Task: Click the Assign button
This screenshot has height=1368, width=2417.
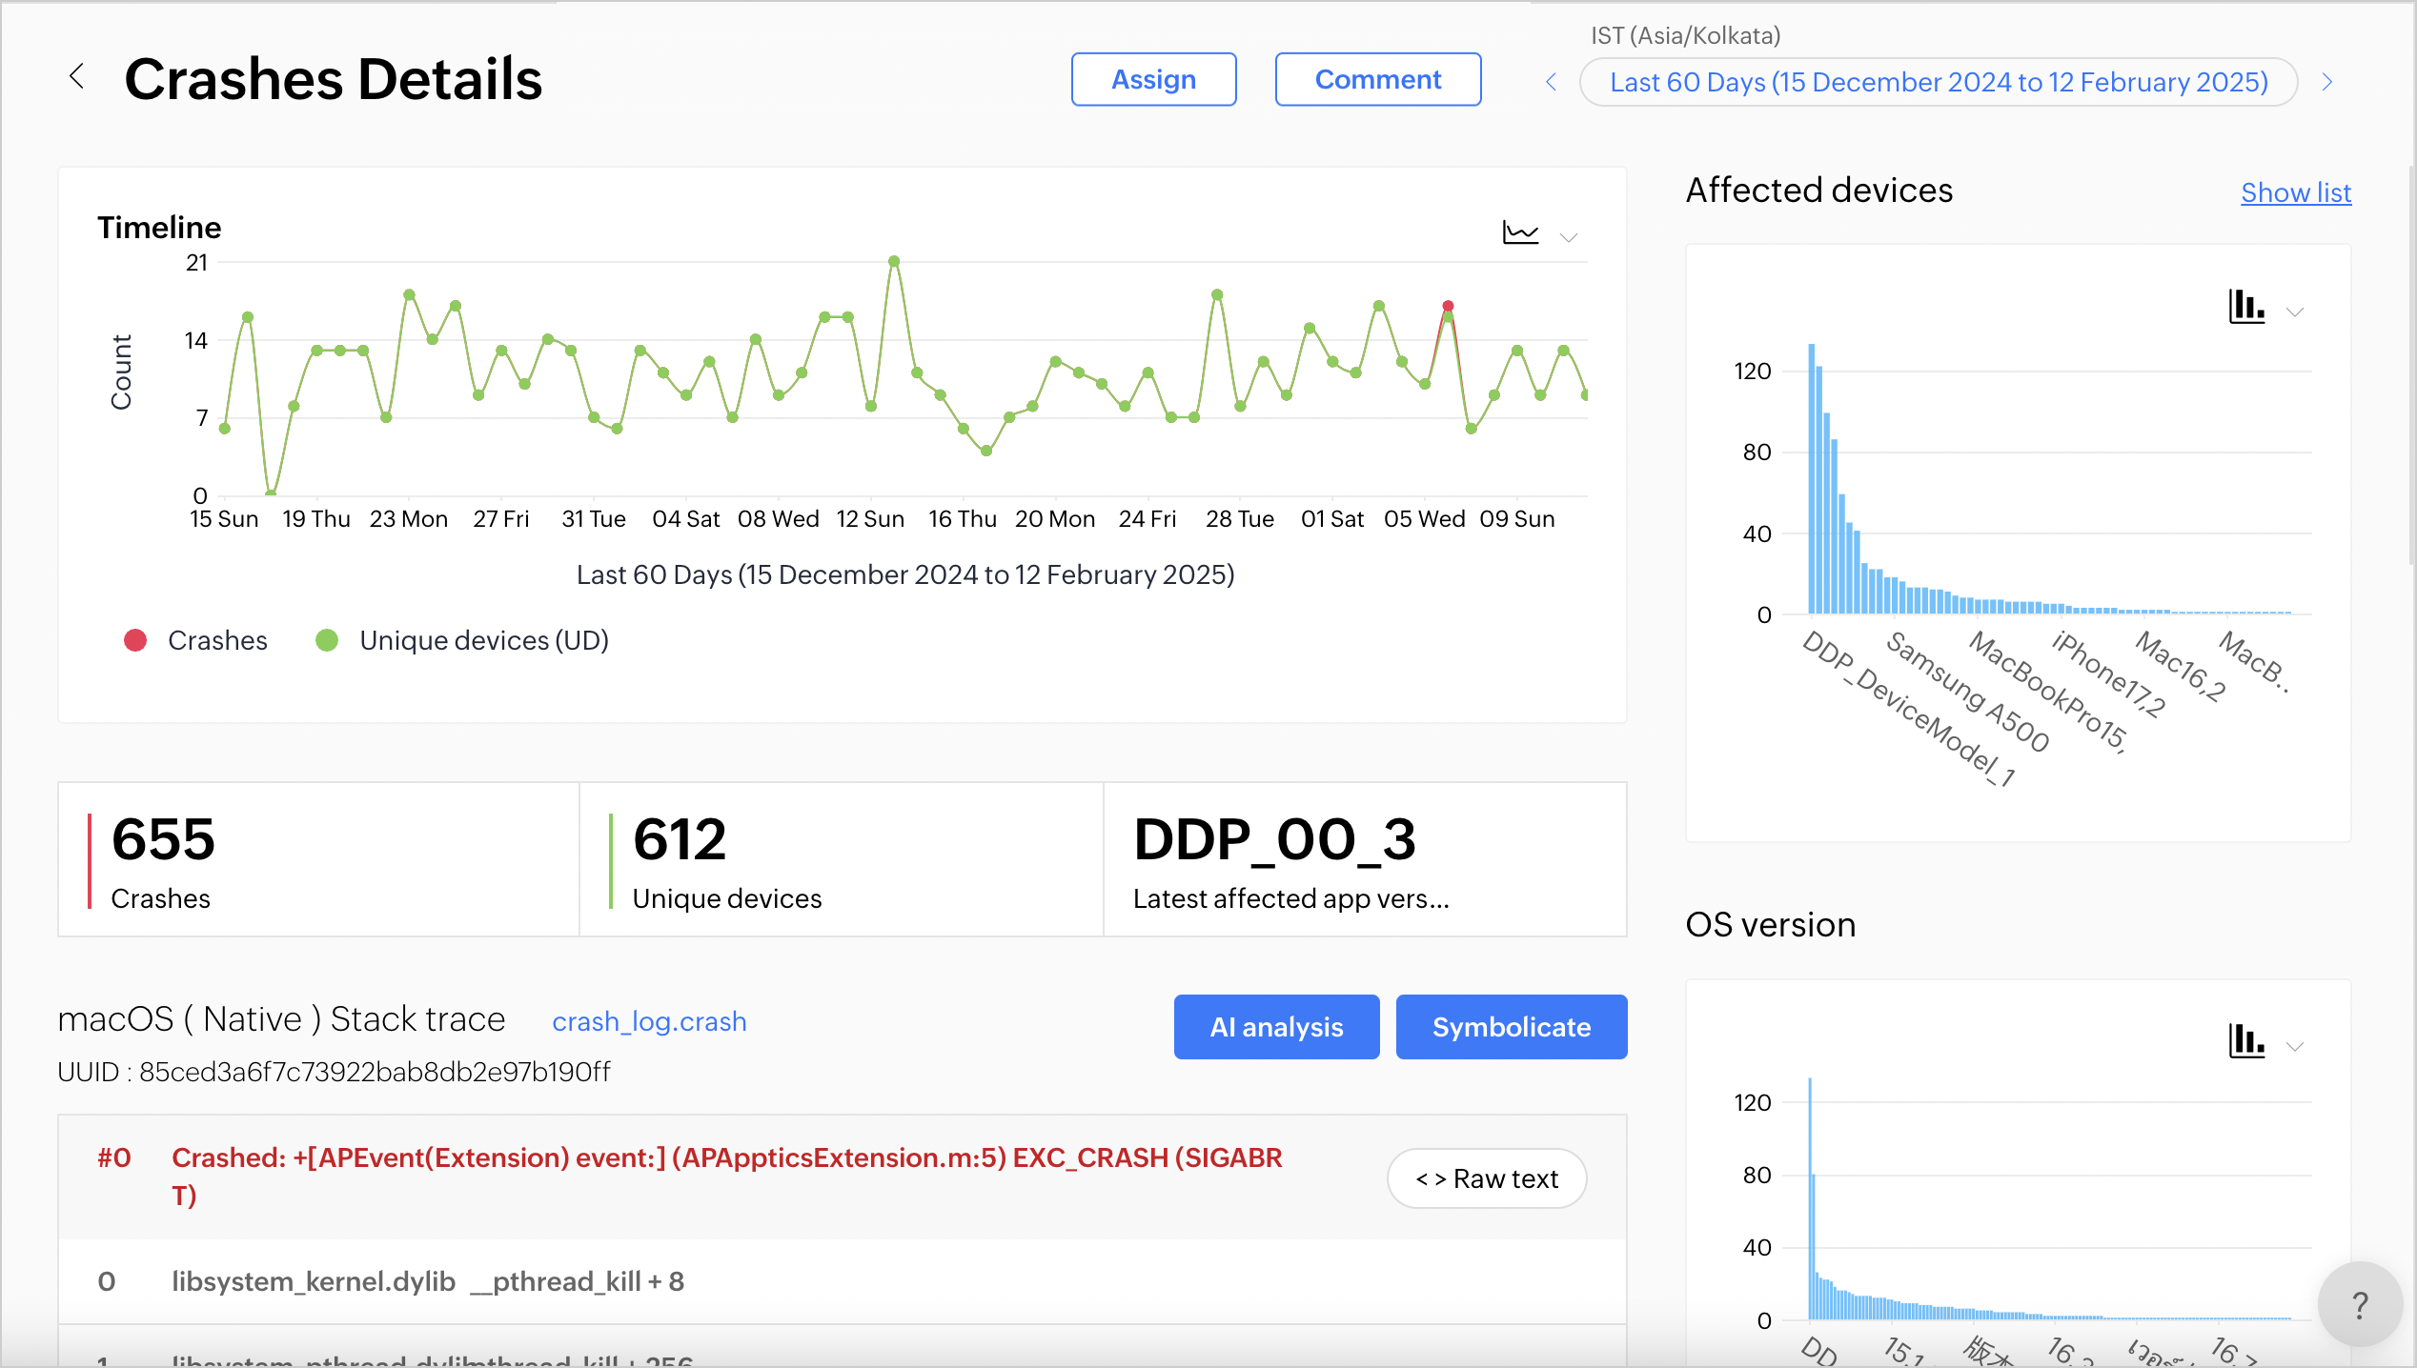Action: tap(1153, 79)
